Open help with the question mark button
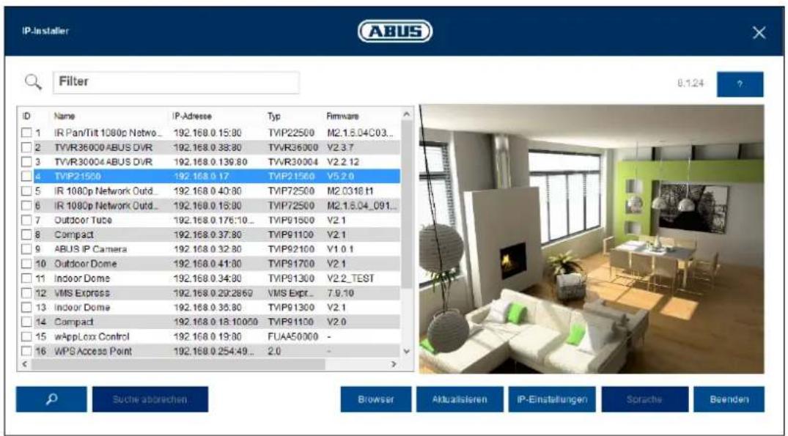This screenshot has width=788, height=436. click(740, 84)
